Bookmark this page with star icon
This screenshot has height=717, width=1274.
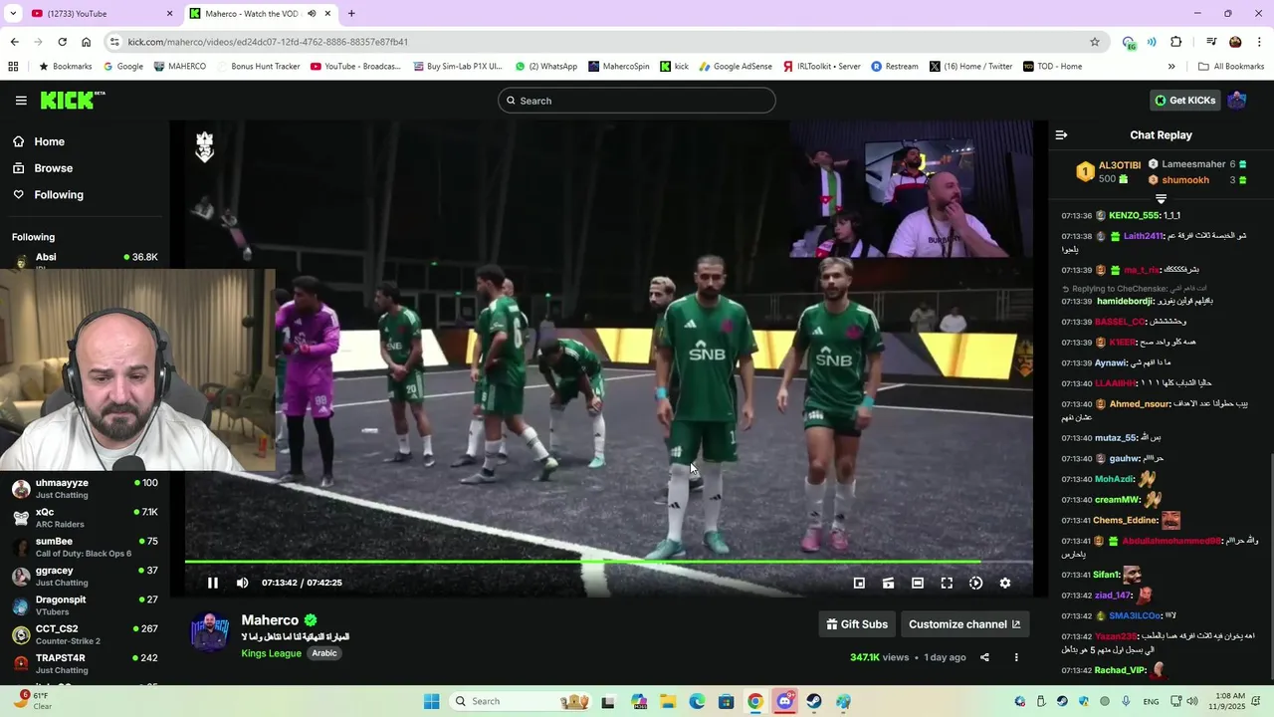(x=1095, y=42)
